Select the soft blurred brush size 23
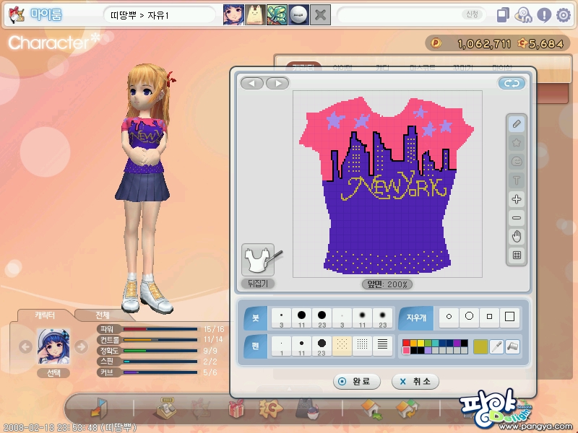578x433 pixels. pos(383,318)
